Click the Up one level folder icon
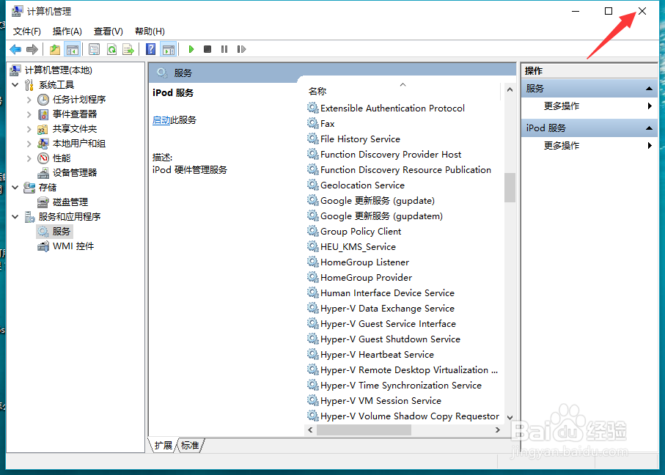Image resolution: width=665 pixels, height=475 pixels. pyautogui.click(x=55, y=49)
